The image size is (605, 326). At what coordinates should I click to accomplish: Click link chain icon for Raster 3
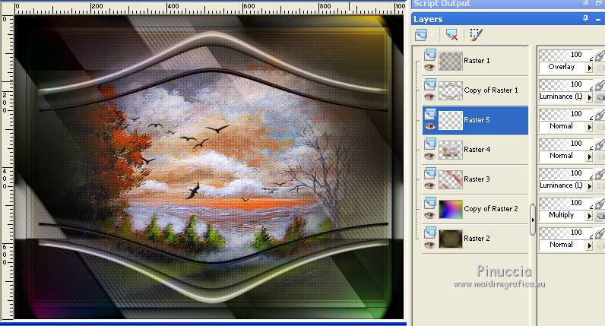[x=600, y=174]
